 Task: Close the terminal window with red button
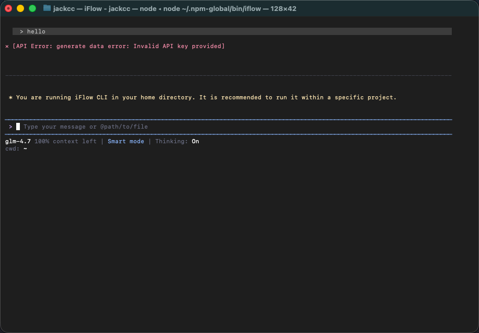[x=8, y=8]
